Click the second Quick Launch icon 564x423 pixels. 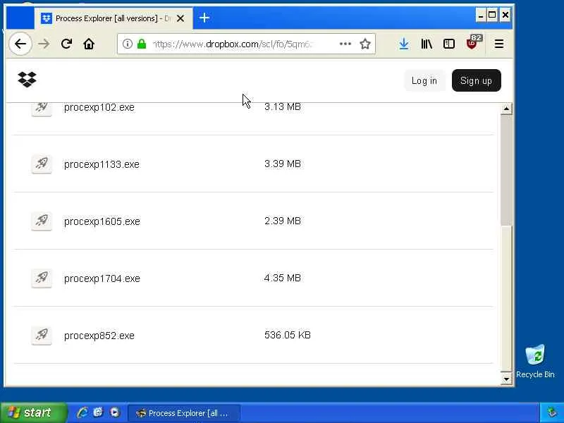coord(98,412)
